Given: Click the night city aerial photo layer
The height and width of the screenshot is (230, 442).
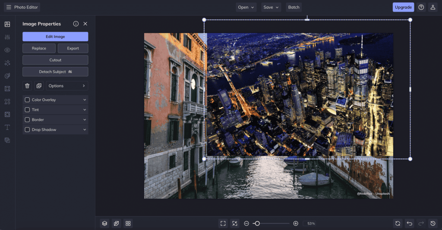Looking at the screenshot, I should 300,94.
